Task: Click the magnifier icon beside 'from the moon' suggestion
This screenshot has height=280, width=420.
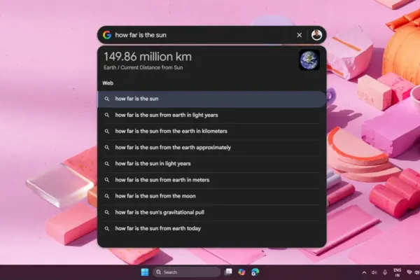Action: point(107,197)
